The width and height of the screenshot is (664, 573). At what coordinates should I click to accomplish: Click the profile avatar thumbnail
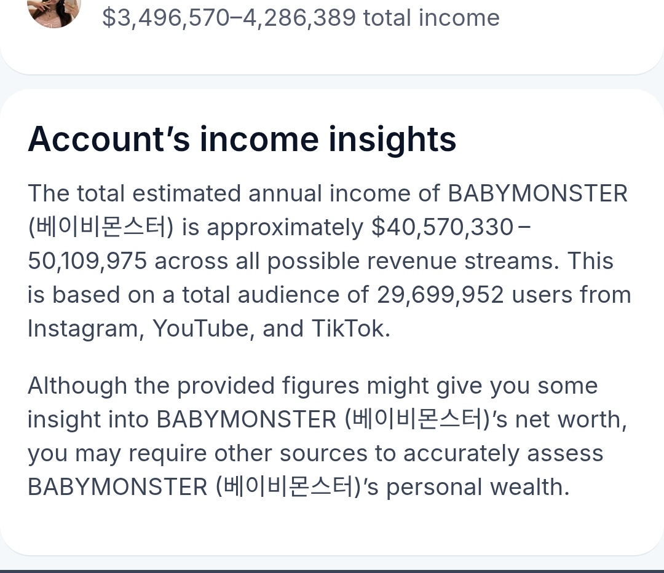(x=54, y=12)
